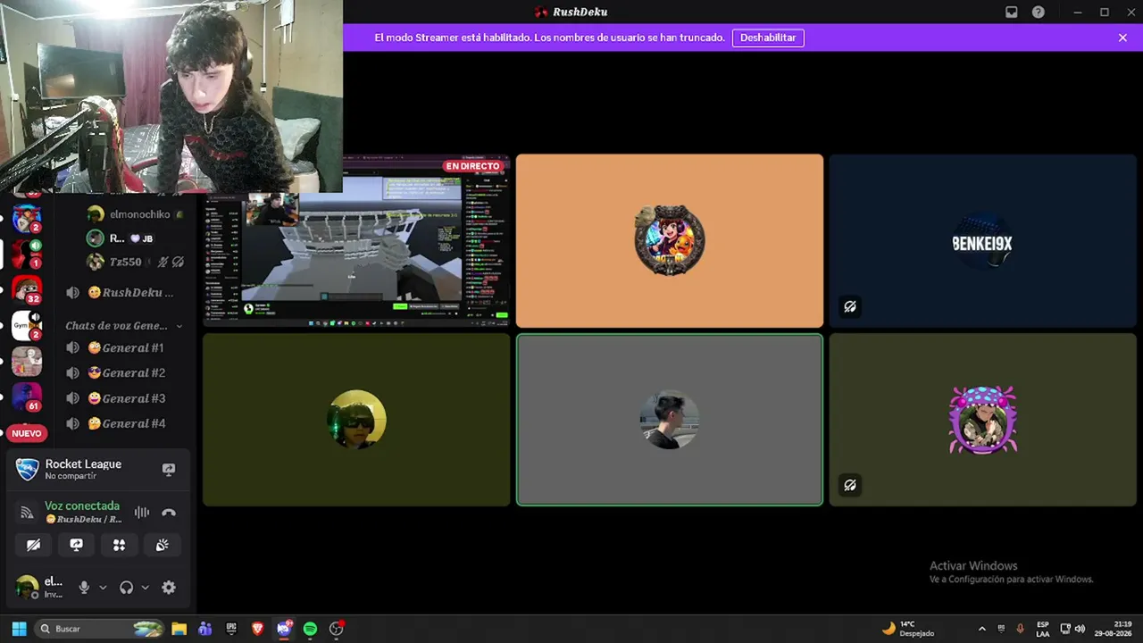Open user profile avatar in user panel

pyautogui.click(x=28, y=587)
